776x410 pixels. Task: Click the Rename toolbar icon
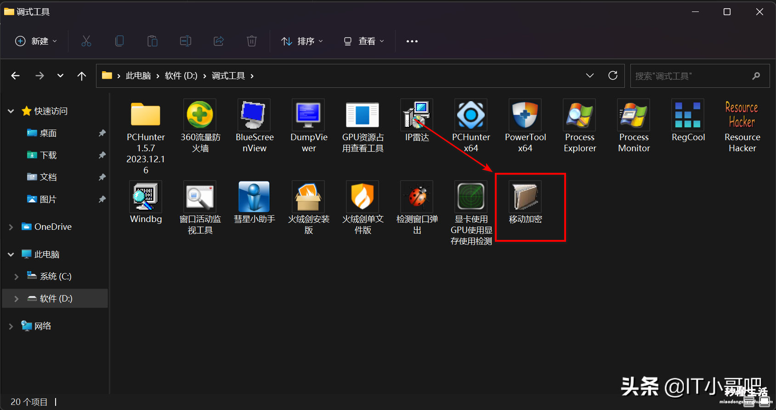[186, 41]
